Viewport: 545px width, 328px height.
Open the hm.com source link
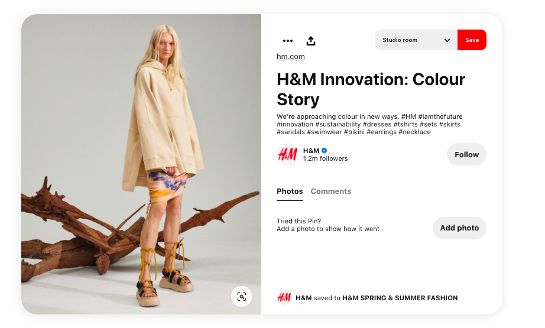click(291, 57)
